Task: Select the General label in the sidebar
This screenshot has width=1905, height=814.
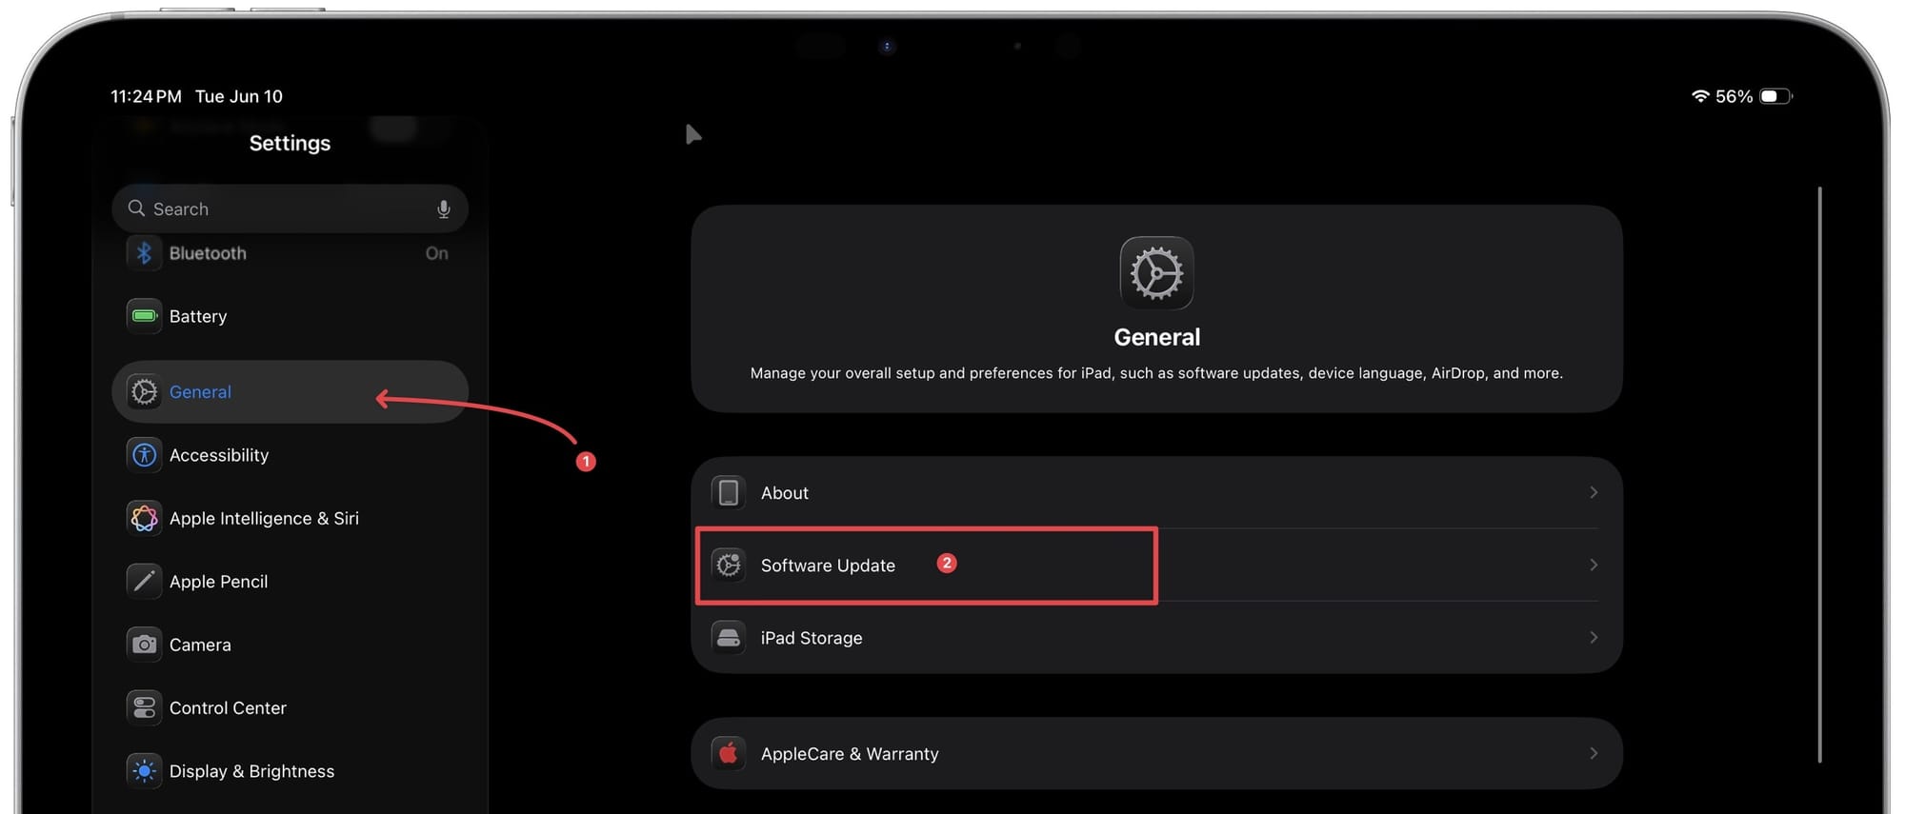Action: tap(200, 391)
